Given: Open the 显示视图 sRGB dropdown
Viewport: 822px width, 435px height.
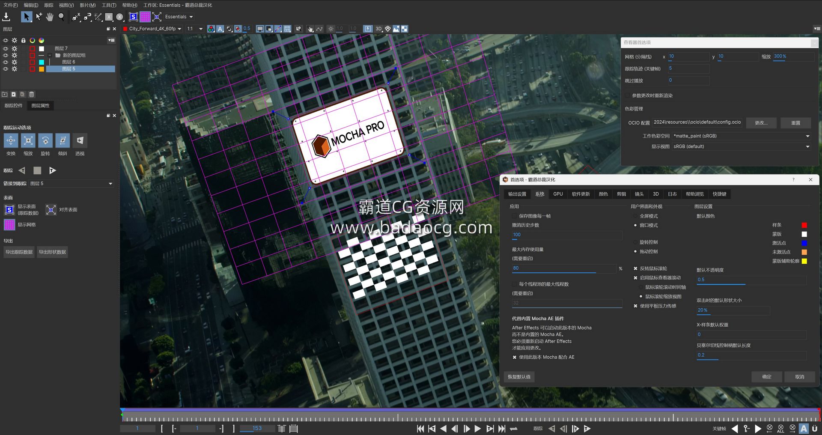Looking at the screenshot, I should click(x=742, y=146).
